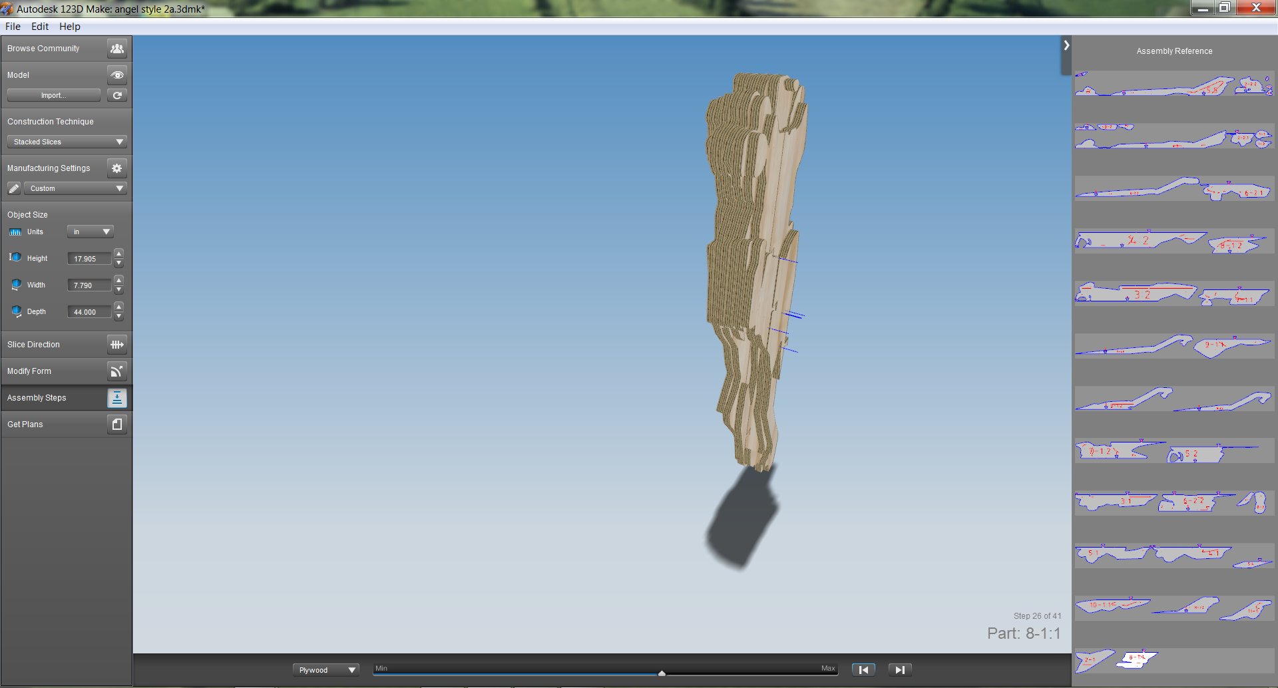Select the Modify Form label
The width and height of the screenshot is (1278, 688).
29,371
